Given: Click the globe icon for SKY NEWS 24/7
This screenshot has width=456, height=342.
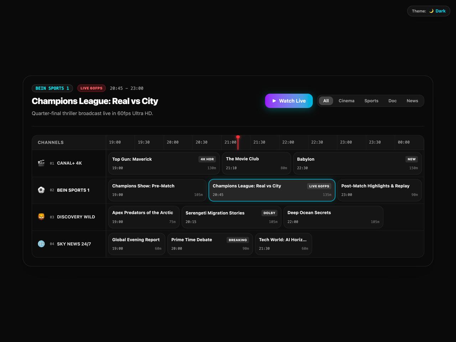Looking at the screenshot, I should tap(41, 244).
